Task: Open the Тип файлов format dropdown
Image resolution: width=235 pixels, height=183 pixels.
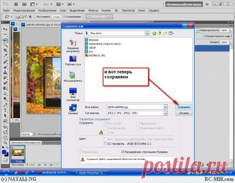Action: pyautogui.click(x=165, y=113)
